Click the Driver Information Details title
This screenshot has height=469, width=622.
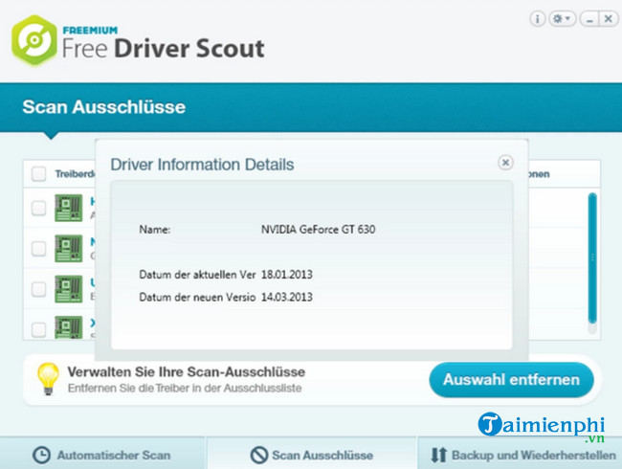(x=202, y=165)
